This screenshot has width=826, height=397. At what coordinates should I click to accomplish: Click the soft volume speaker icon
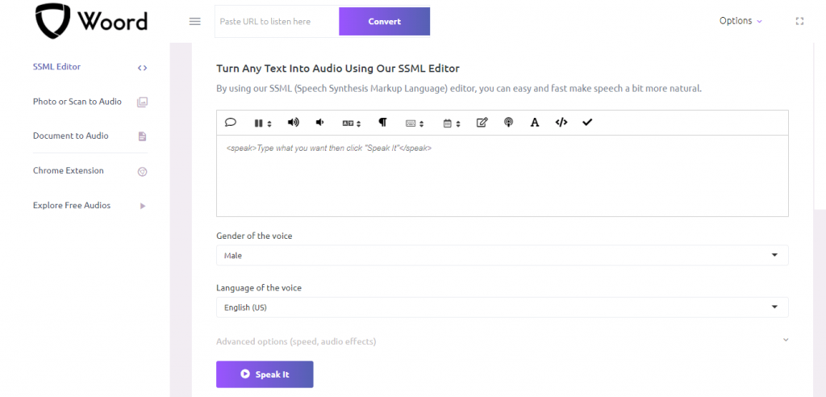[x=319, y=123]
